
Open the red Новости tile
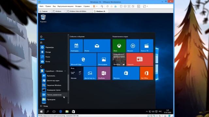140,59
